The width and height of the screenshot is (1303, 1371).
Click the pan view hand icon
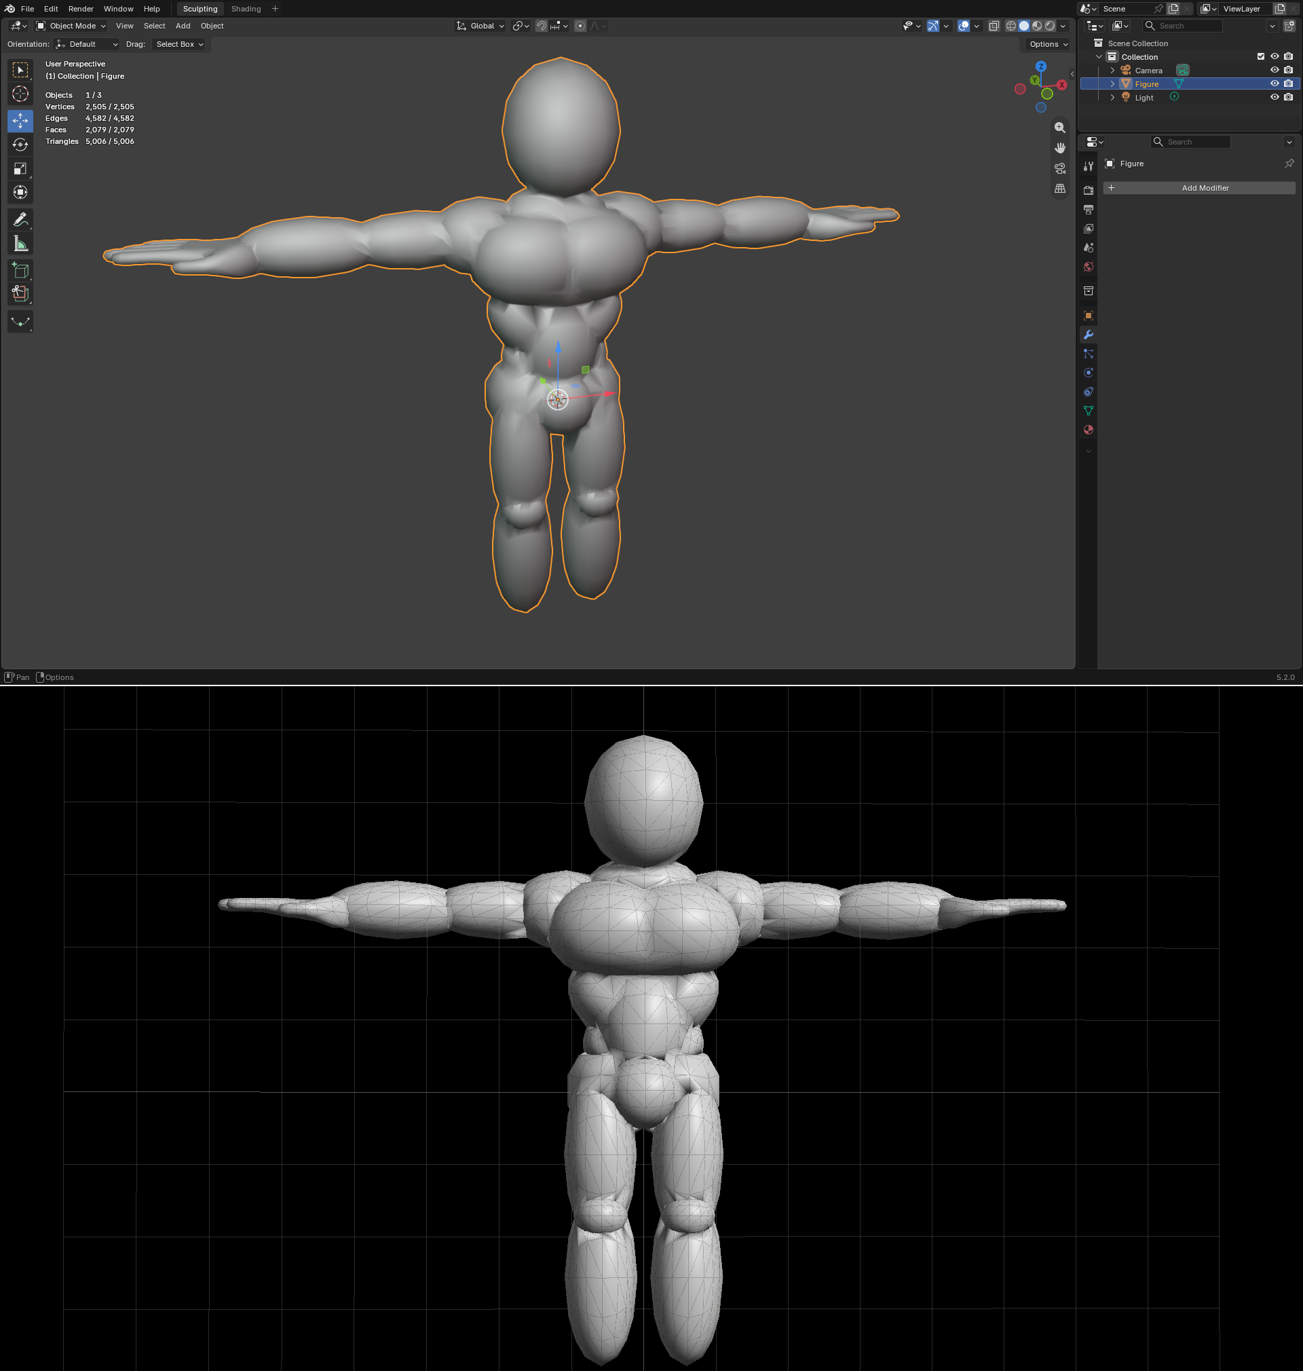pos(1060,148)
